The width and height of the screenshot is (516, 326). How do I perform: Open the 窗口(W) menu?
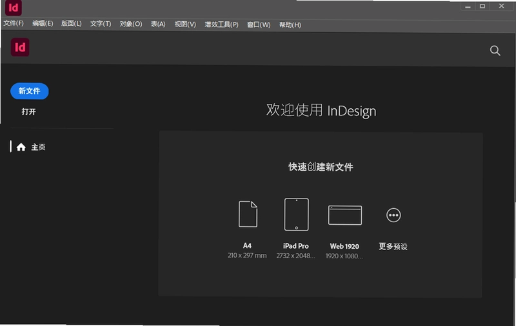[x=259, y=25]
